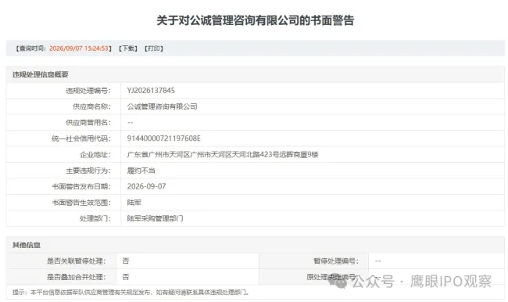Select the scope value 陆军
Viewport: 508px width, 302px height.
(134, 203)
